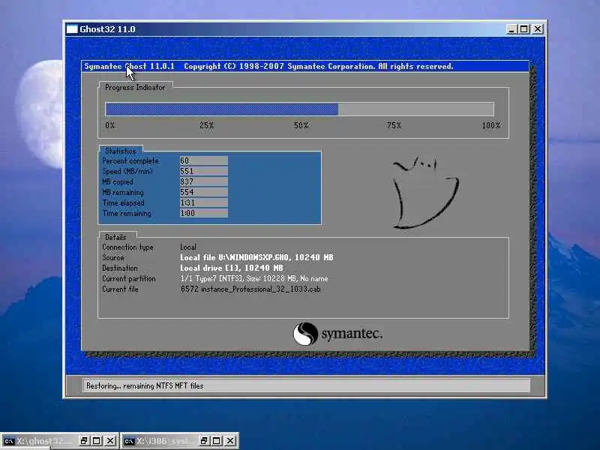Click the Statistics group label
Viewport: 600px width, 450px height.
(121, 151)
